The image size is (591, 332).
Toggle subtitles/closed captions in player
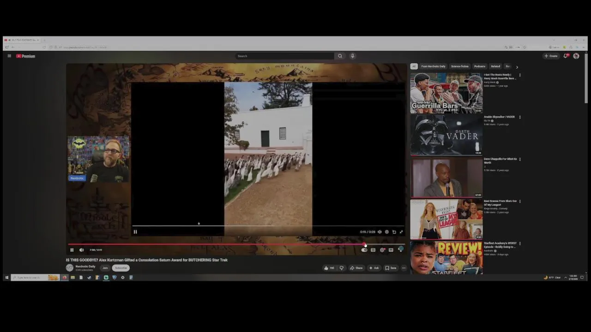[373, 250]
